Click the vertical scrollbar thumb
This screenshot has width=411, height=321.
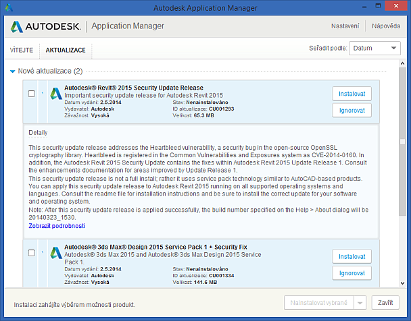tap(402, 142)
